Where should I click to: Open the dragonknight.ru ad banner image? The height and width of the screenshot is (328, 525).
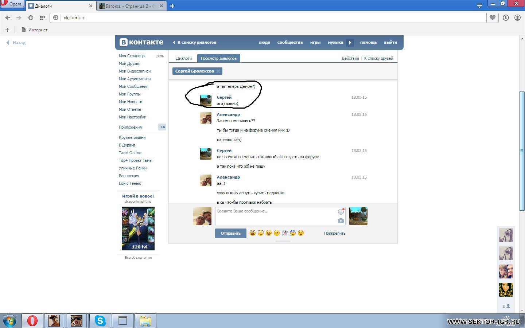click(138, 229)
